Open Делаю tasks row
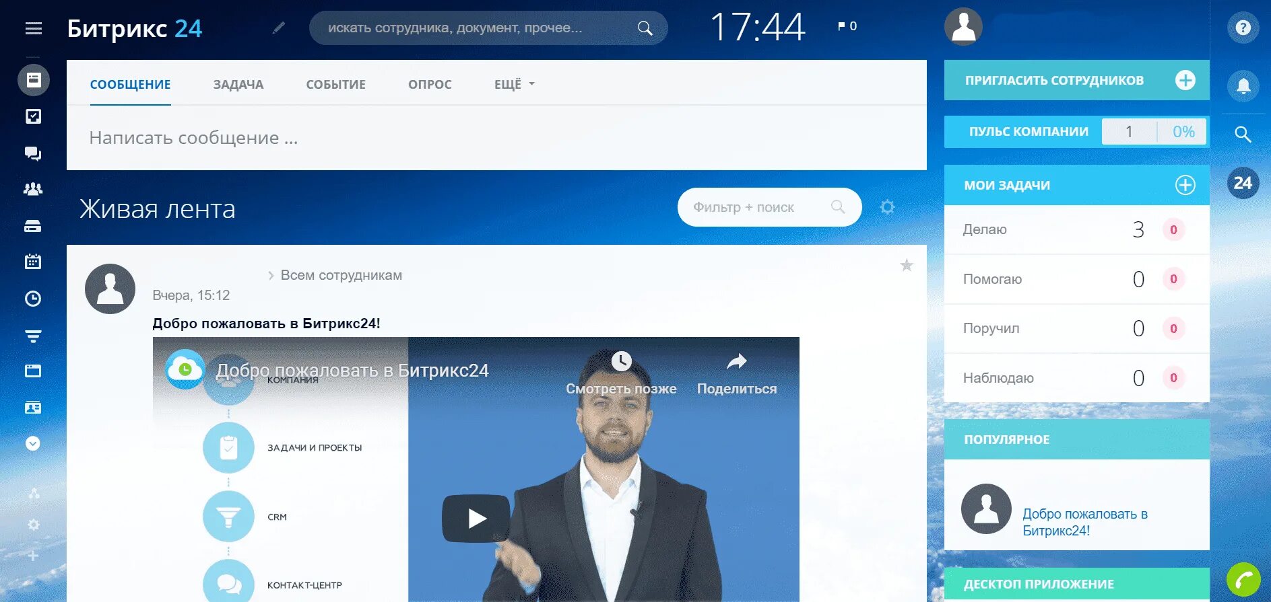 (x=1077, y=229)
